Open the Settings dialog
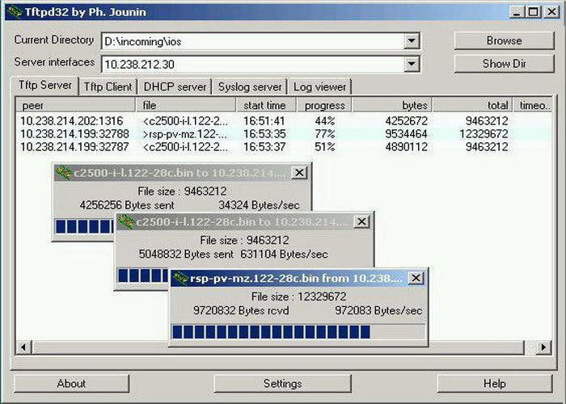 (282, 384)
